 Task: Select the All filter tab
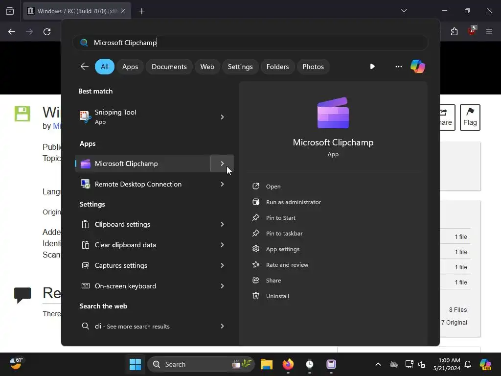pos(105,67)
